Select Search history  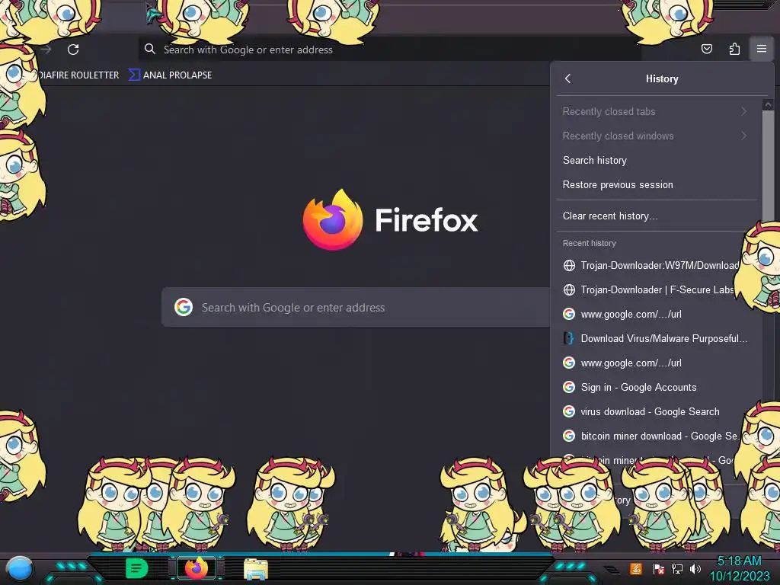[x=656, y=160]
